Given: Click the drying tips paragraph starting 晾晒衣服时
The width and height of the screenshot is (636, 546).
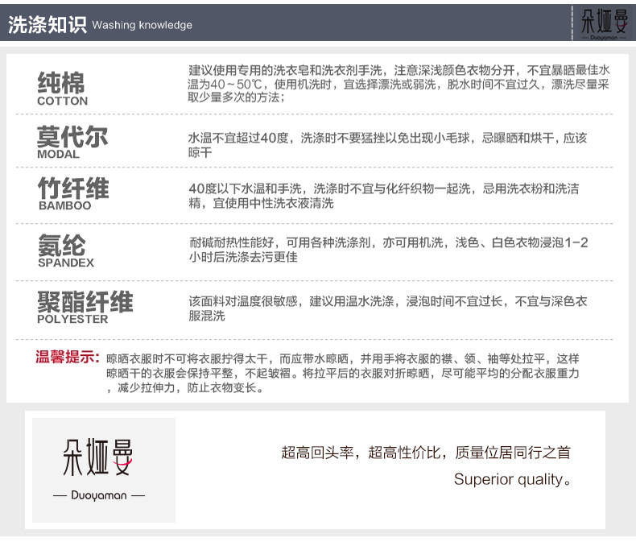Looking at the screenshot, I should pos(343,373).
